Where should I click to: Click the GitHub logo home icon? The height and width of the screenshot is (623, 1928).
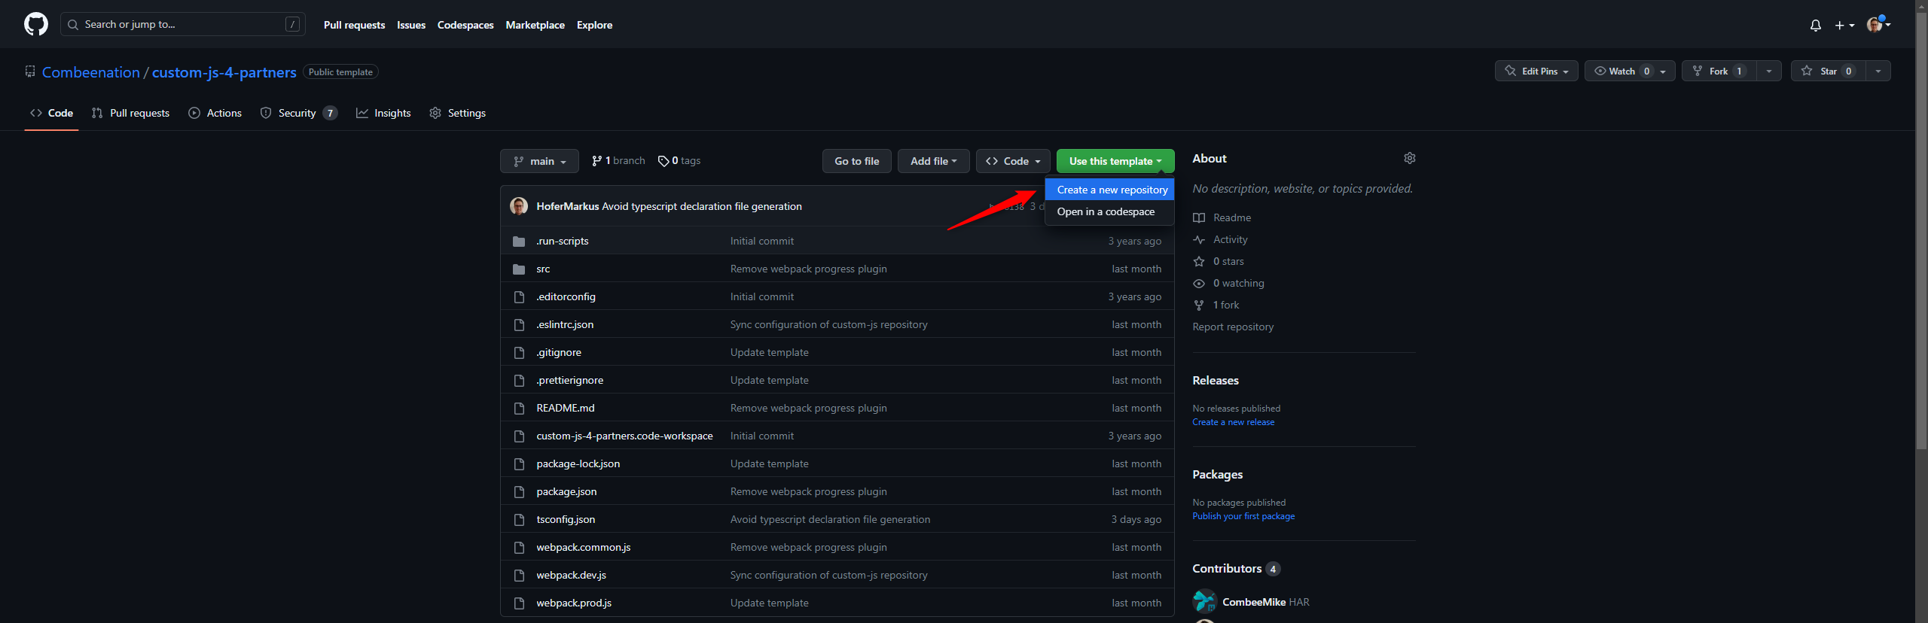[35, 24]
